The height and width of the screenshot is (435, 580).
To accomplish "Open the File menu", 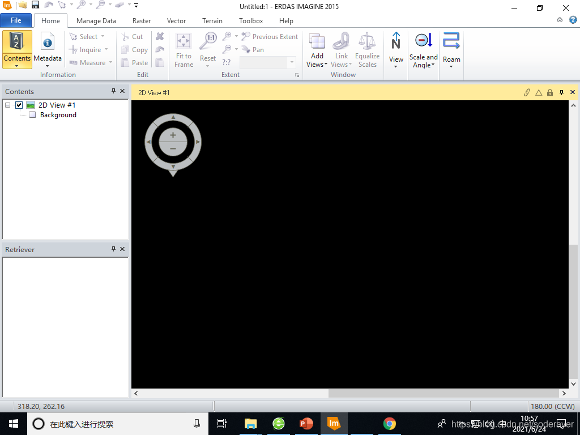I will (x=15, y=20).
